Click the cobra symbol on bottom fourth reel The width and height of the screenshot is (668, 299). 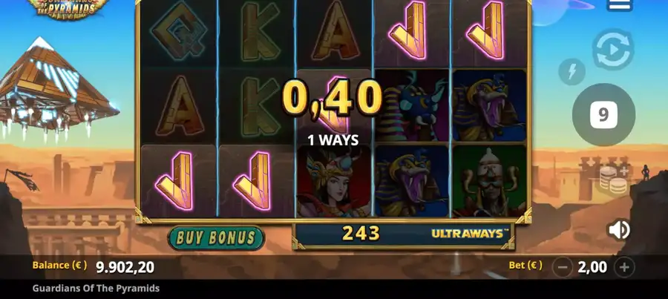[412, 181]
